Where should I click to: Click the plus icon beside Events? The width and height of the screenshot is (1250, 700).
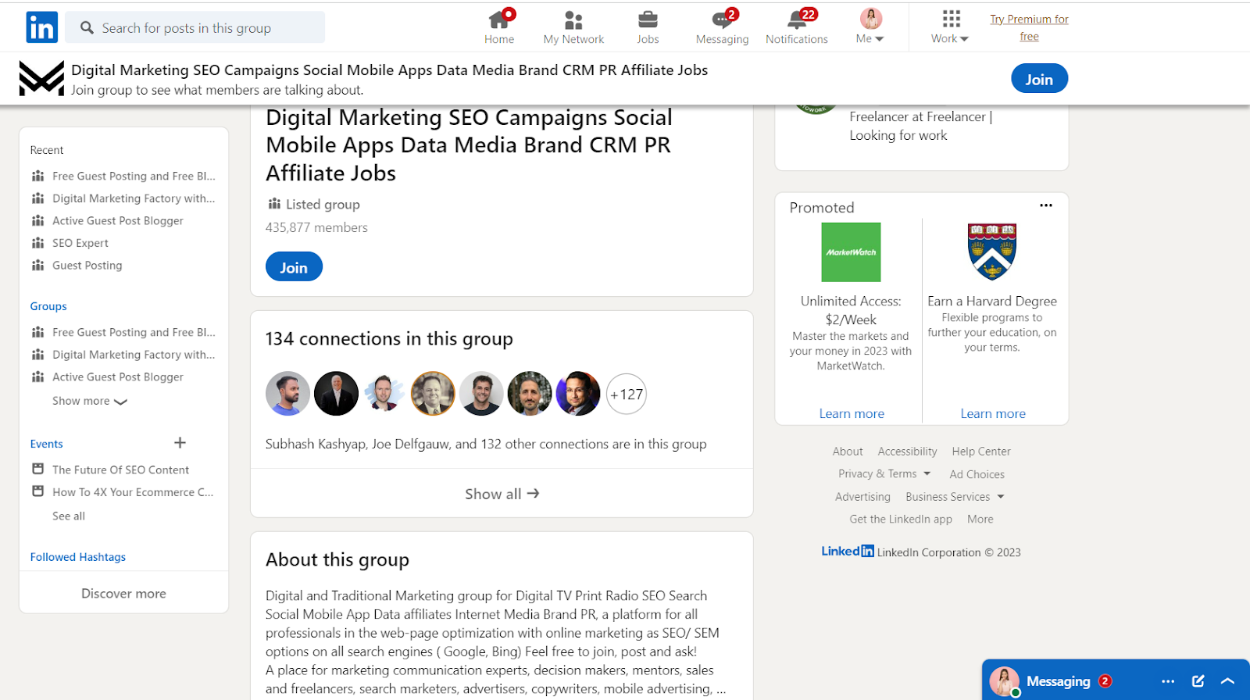click(180, 443)
